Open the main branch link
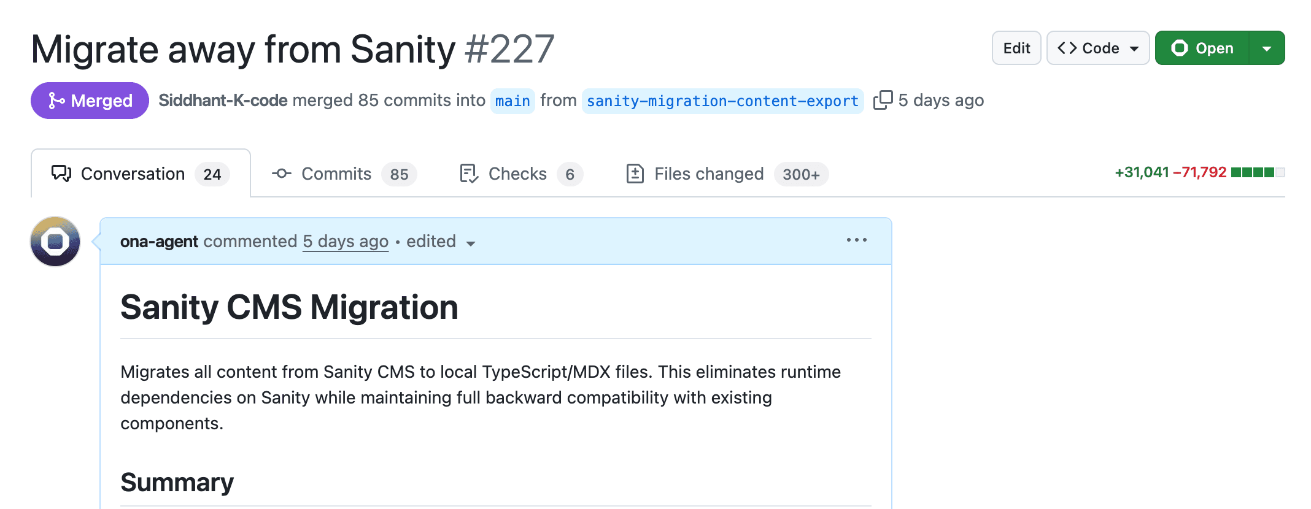1311x509 pixels. [512, 101]
